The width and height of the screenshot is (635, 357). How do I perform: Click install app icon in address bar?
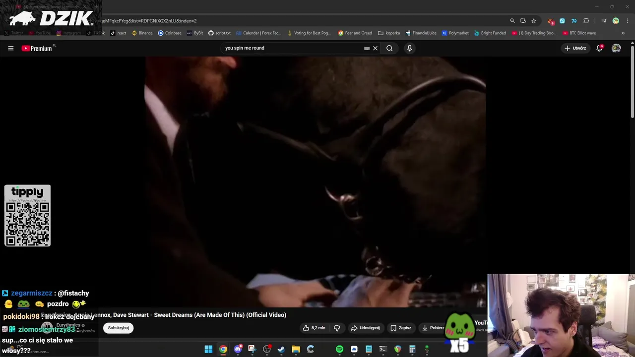[523, 21]
